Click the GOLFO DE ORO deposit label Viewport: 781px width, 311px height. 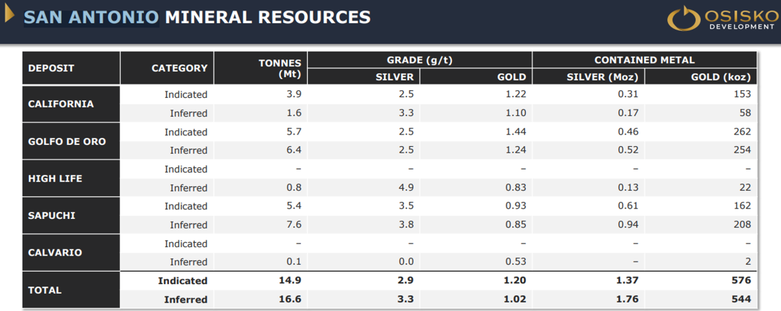point(66,142)
